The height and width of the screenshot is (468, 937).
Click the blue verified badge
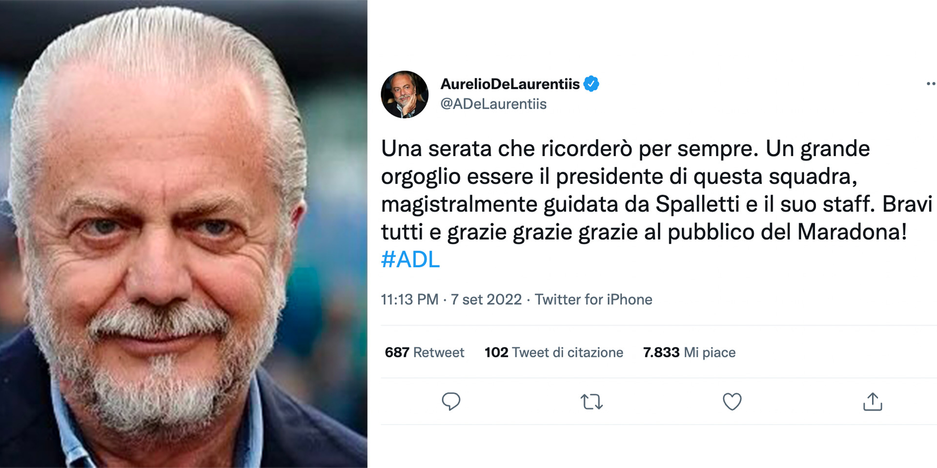[x=591, y=84]
